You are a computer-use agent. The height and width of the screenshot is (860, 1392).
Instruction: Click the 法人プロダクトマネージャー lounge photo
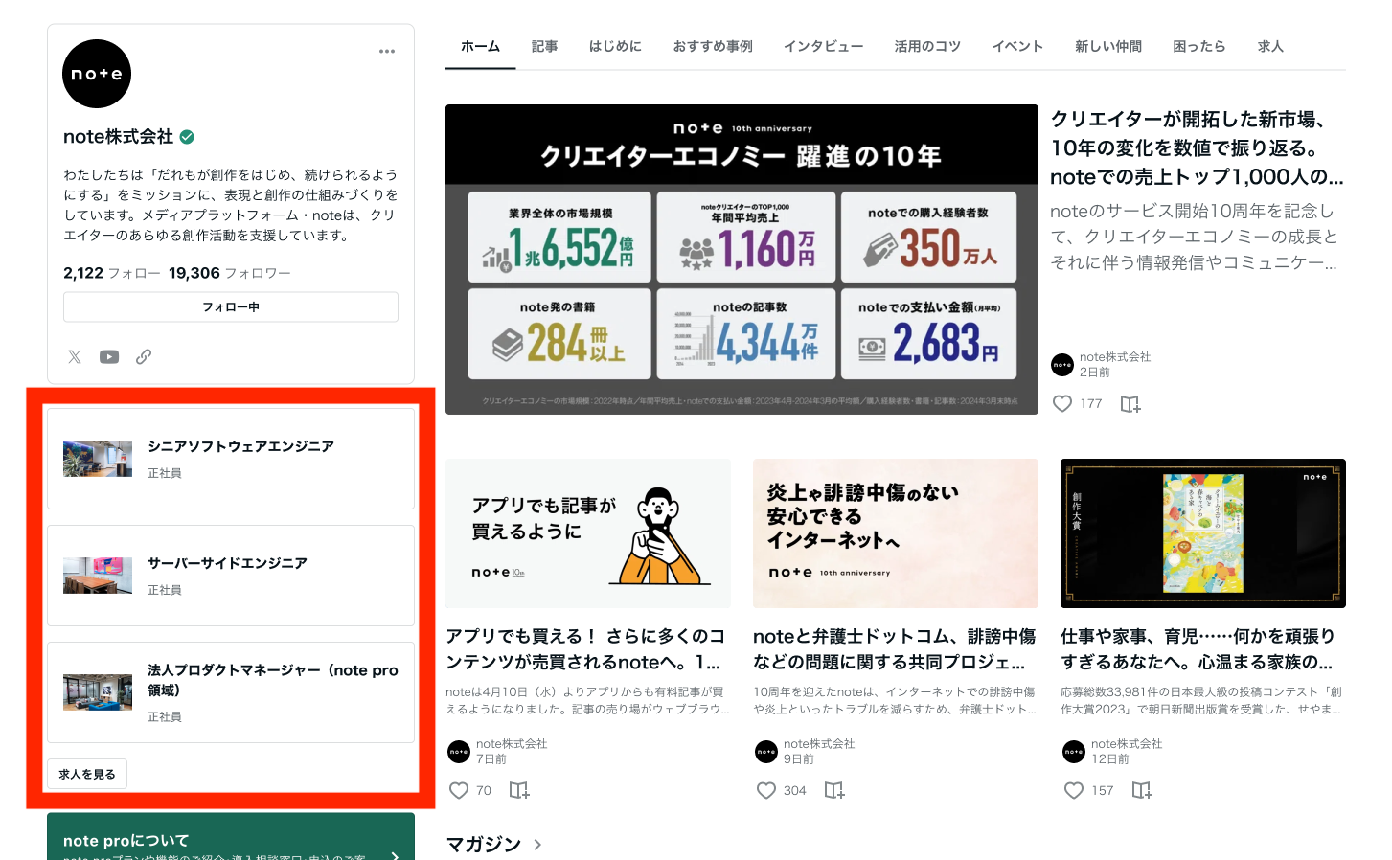[x=98, y=692]
